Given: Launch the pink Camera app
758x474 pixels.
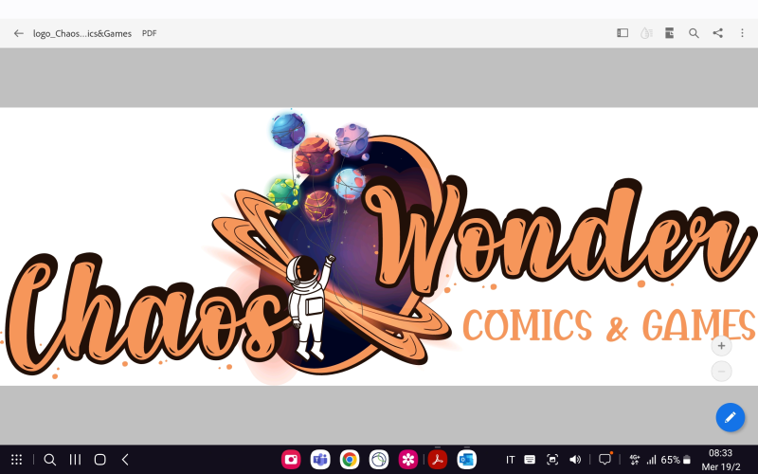Looking at the screenshot, I should click(x=291, y=460).
